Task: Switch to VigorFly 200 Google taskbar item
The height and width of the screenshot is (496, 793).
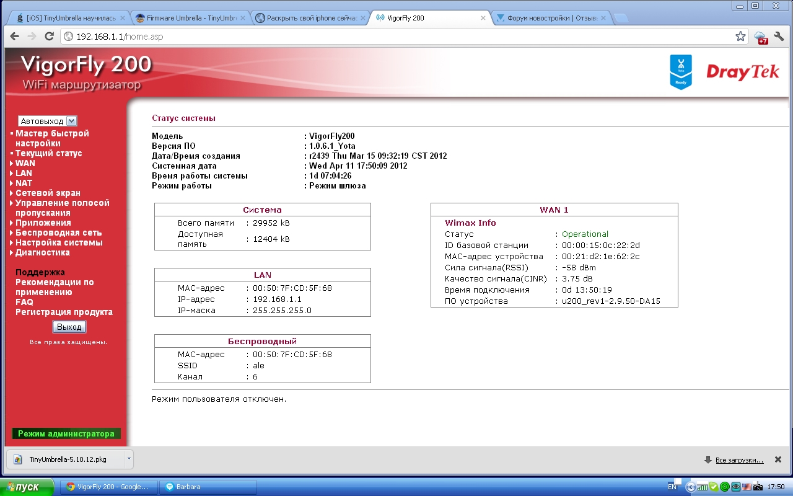Action: click(x=108, y=487)
